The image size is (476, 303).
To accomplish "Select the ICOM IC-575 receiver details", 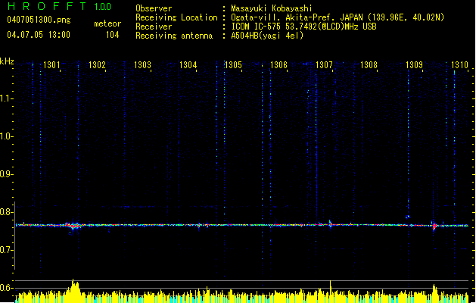I will (303, 27).
